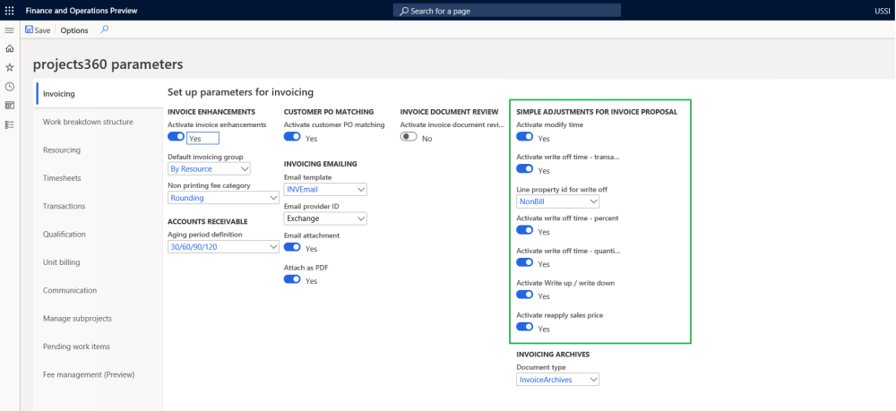Toggle Activate customer PO matching switch

292,137
